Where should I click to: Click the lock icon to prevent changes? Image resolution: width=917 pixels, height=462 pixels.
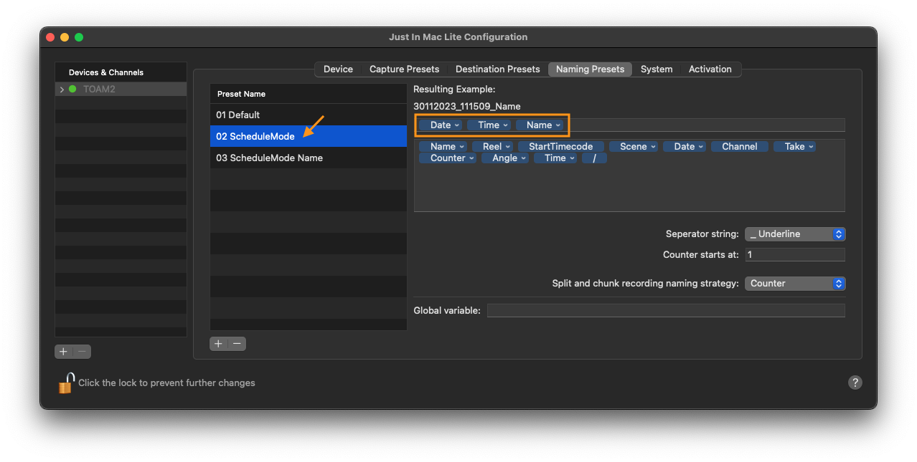click(x=66, y=382)
